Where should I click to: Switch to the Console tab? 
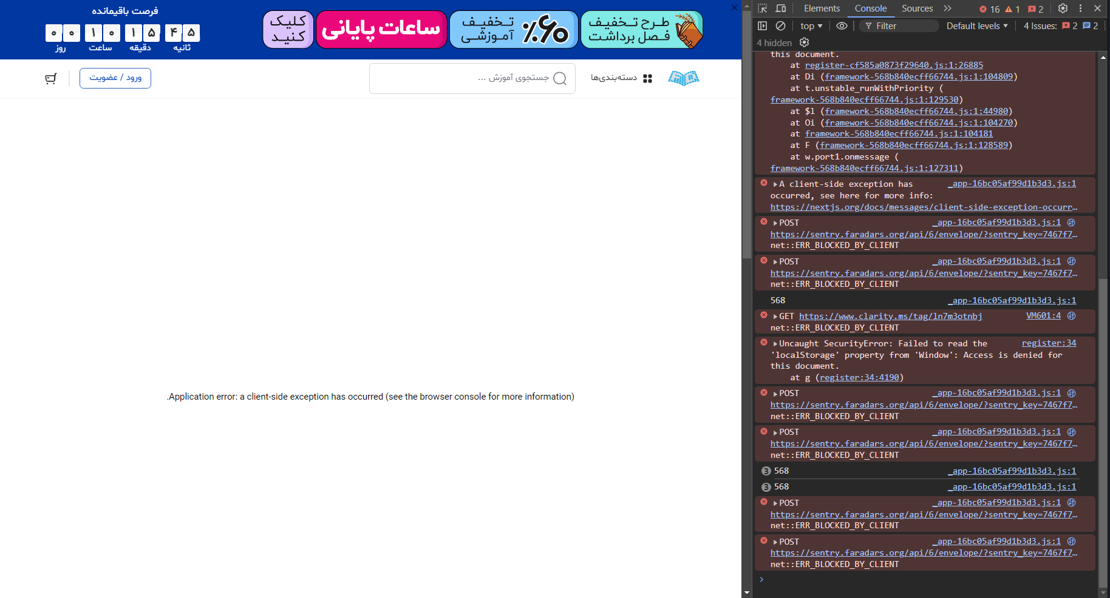point(871,8)
